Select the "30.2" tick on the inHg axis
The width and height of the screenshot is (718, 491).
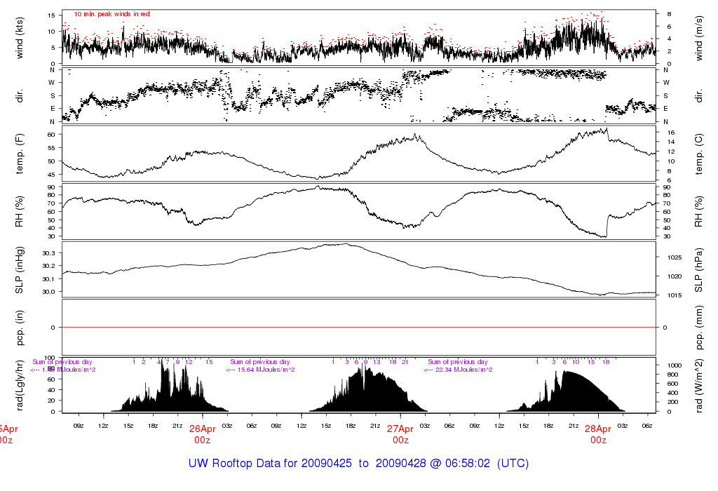[x=49, y=266]
